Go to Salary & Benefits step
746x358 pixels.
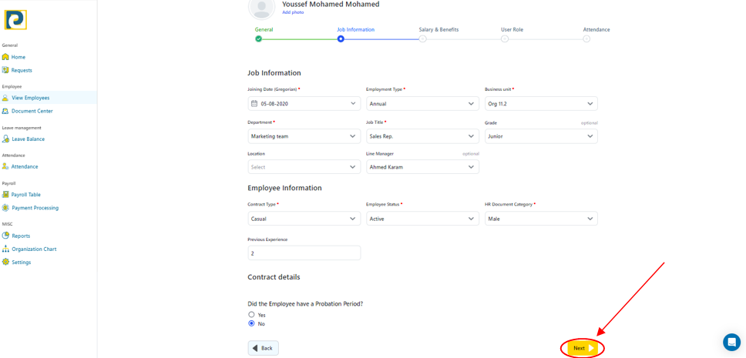point(422,38)
